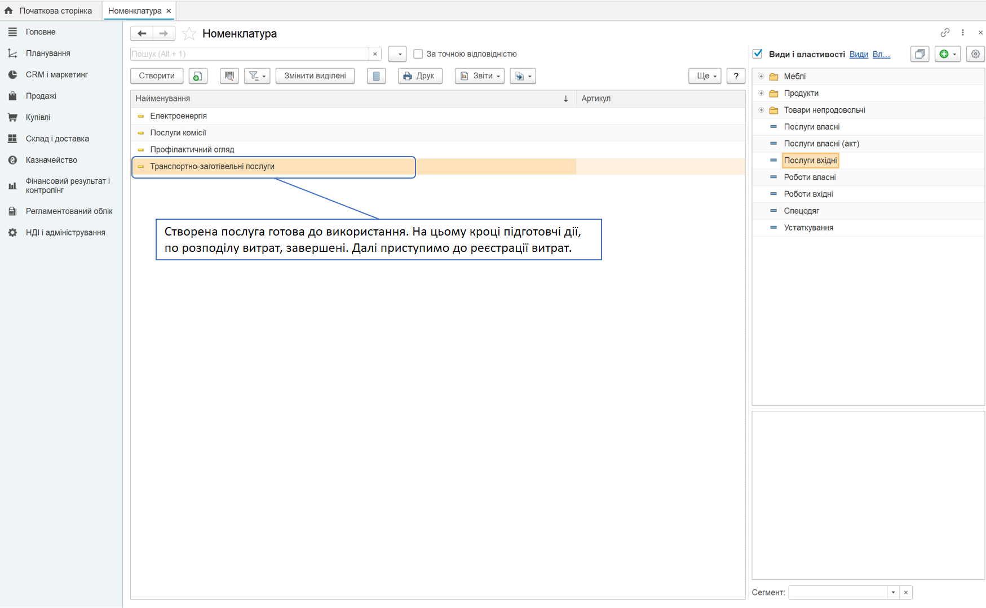
Task: Expand the Меблі folder
Action: pos(761,77)
